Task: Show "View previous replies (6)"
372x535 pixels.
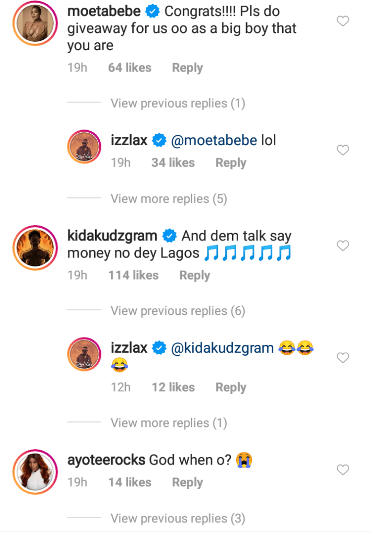Action: (x=178, y=311)
